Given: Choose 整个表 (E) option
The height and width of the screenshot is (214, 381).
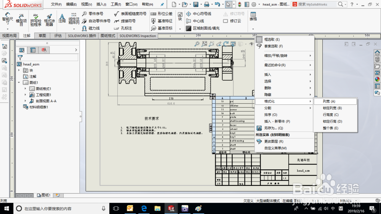Looking at the screenshot, I should click(335, 128).
